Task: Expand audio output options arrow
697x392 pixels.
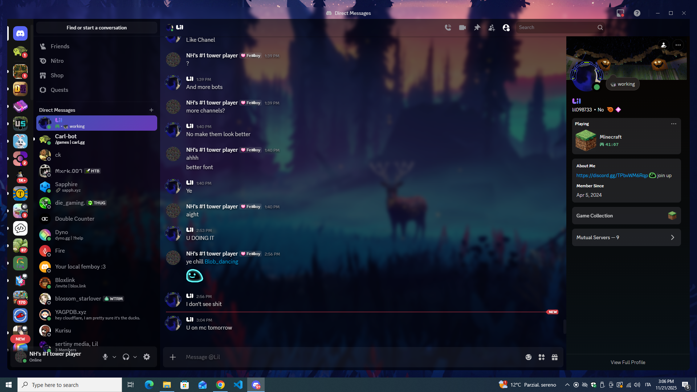Action: tap(135, 357)
